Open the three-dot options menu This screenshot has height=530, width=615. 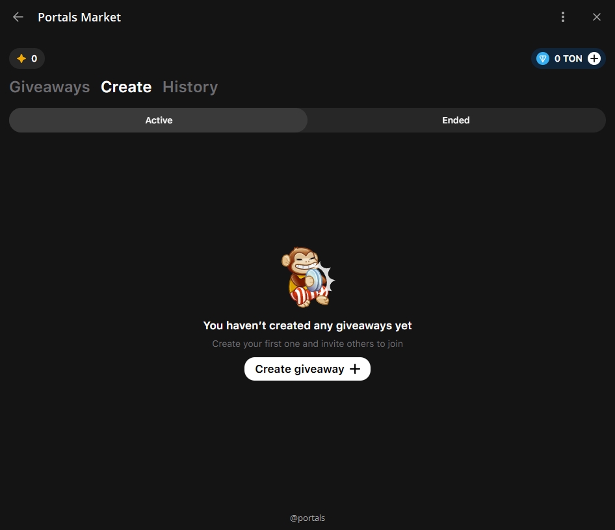[563, 18]
